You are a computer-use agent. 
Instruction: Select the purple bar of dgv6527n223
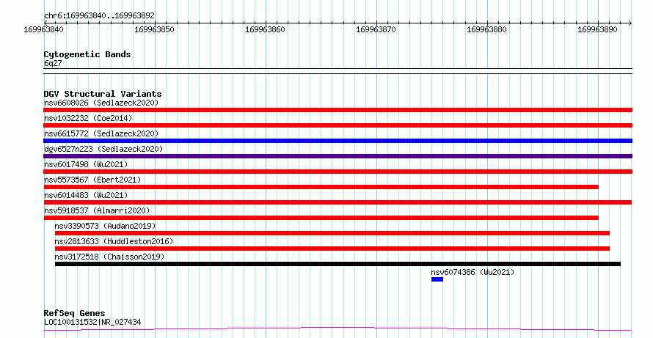click(x=338, y=156)
